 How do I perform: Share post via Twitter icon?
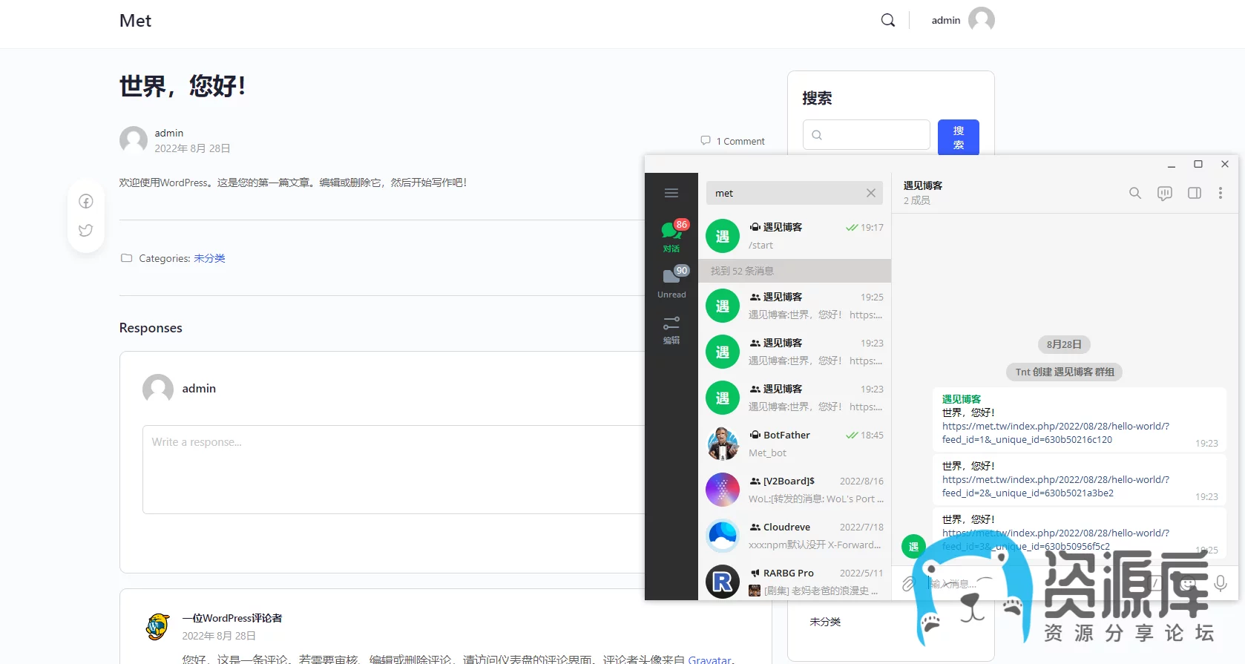(x=86, y=230)
